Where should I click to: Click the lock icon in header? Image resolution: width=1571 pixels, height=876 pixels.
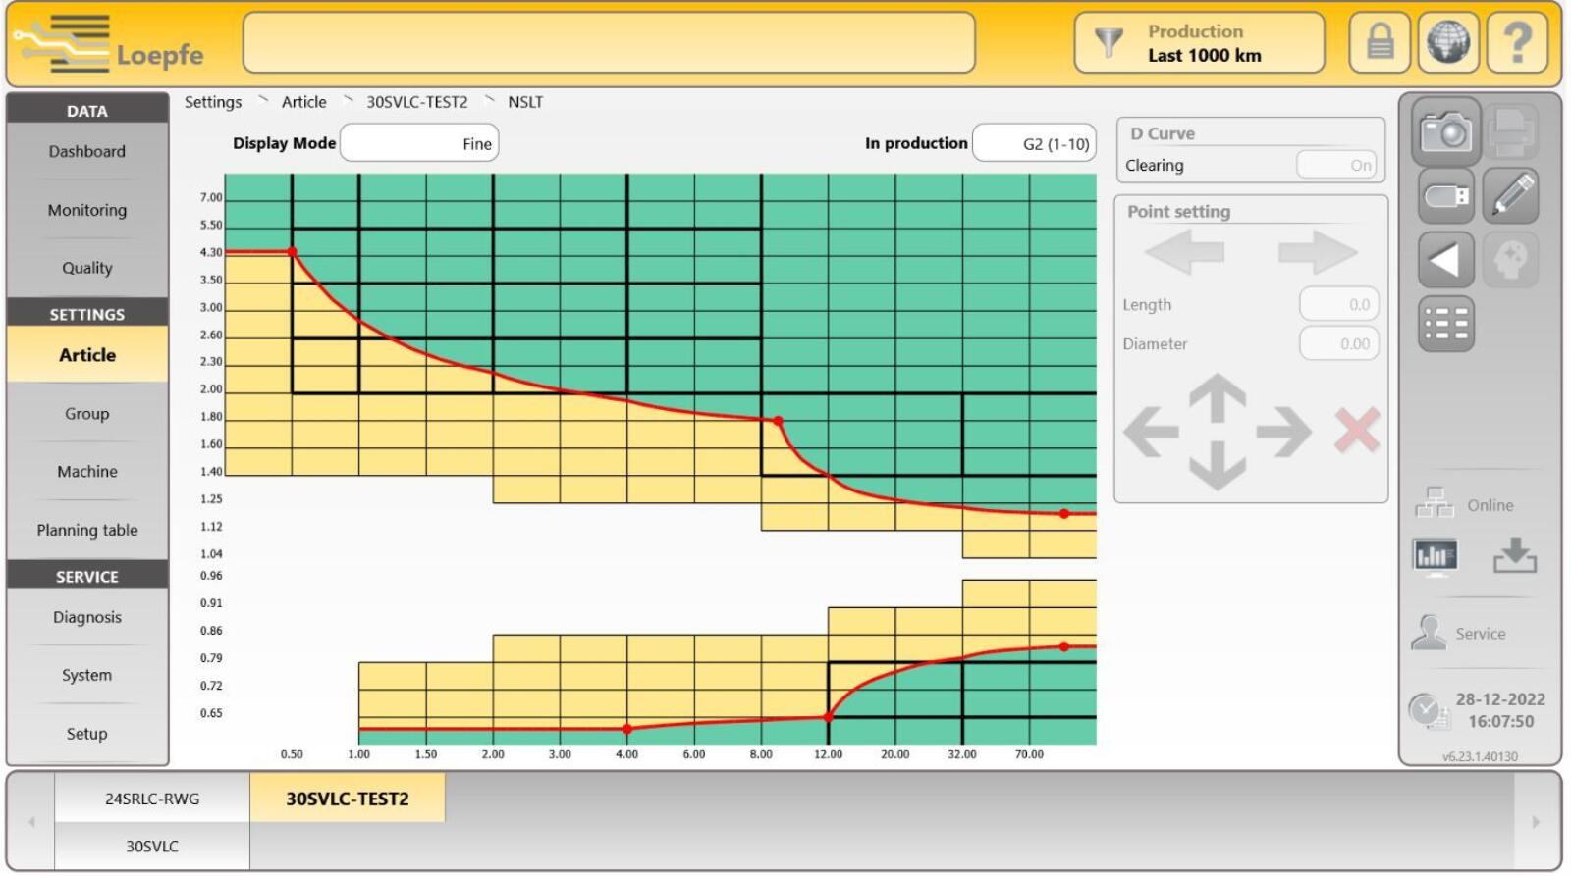click(x=1380, y=42)
